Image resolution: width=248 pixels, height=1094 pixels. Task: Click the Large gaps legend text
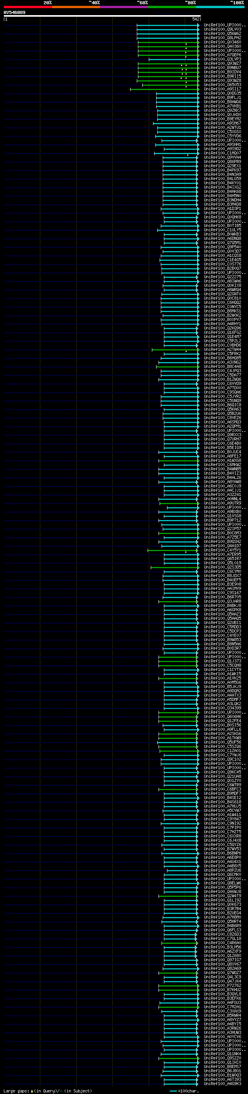(x=17, y=1091)
